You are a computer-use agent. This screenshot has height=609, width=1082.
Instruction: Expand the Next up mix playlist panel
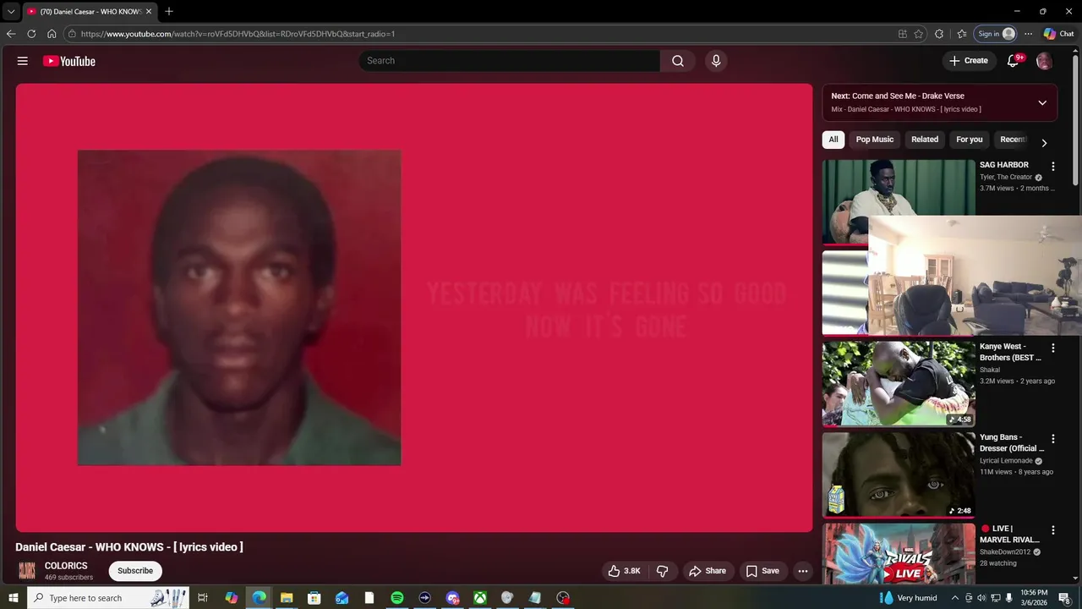coord(1042,102)
